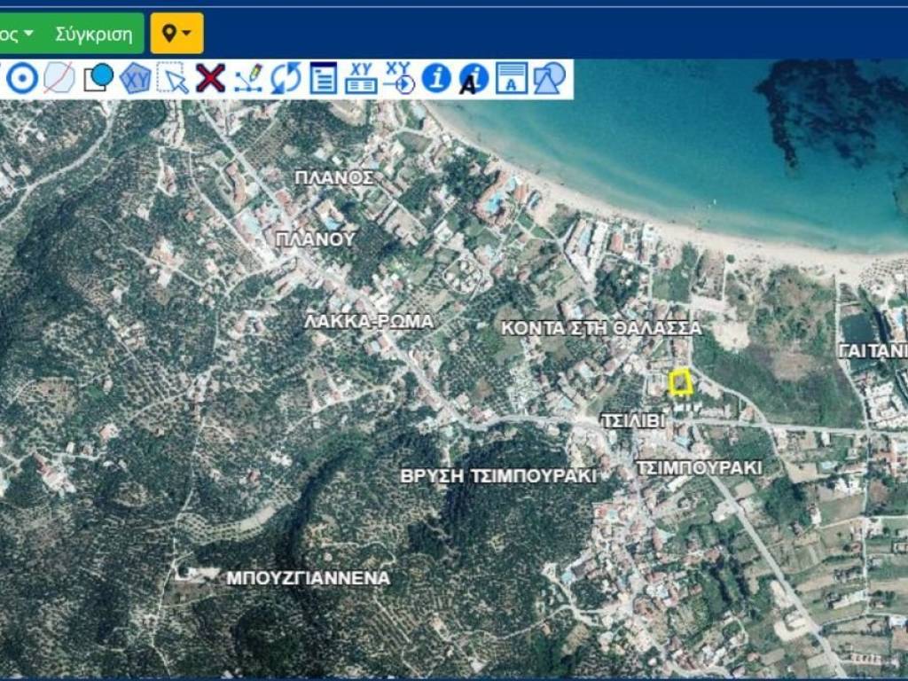The image size is (908, 681).
Task: Select the edit vertices pencil tool
Action: tap(248, 79)
